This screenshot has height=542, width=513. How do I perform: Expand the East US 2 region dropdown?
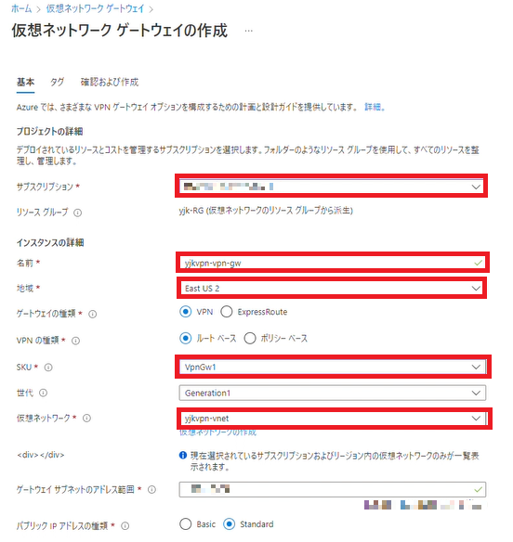click(332, 289)
